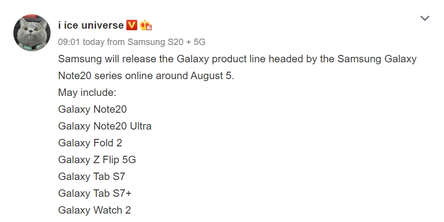Click the membership crown badge icon

click(145, 25)
